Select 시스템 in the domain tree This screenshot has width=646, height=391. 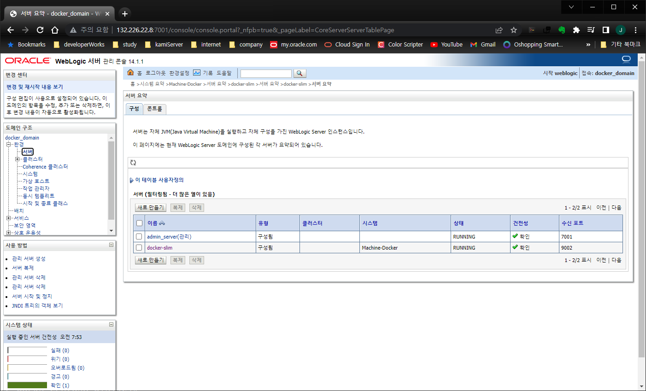pyautogui.click(x=30, y=174)
